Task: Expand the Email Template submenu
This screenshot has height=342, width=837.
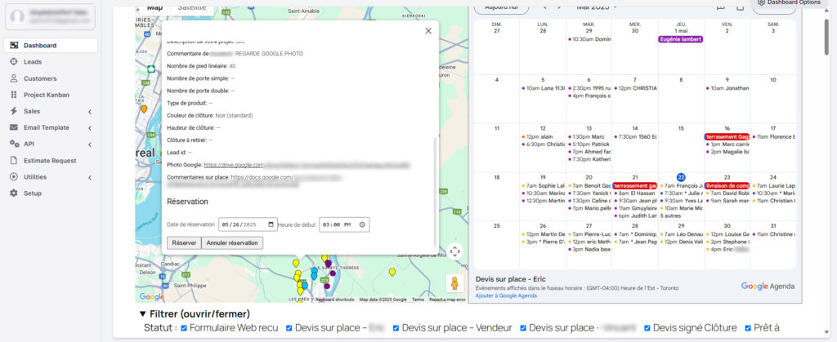Action: pyautogui.click(x=89, y=127)
